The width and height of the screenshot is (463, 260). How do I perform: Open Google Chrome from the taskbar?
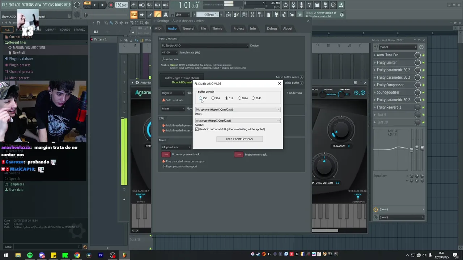pos(77,255)
